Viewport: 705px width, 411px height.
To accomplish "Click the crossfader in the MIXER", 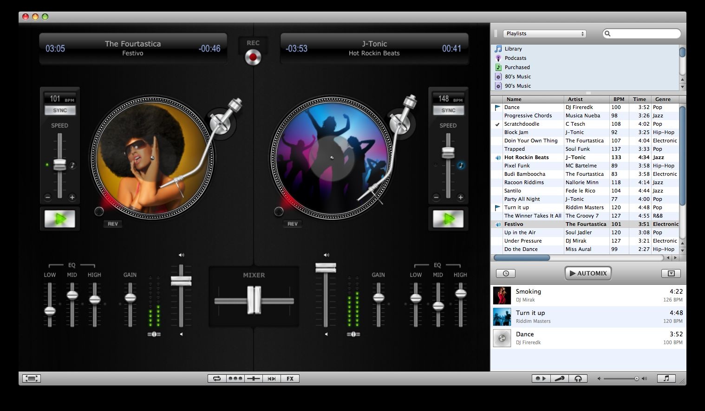I will tap(254, 300).
